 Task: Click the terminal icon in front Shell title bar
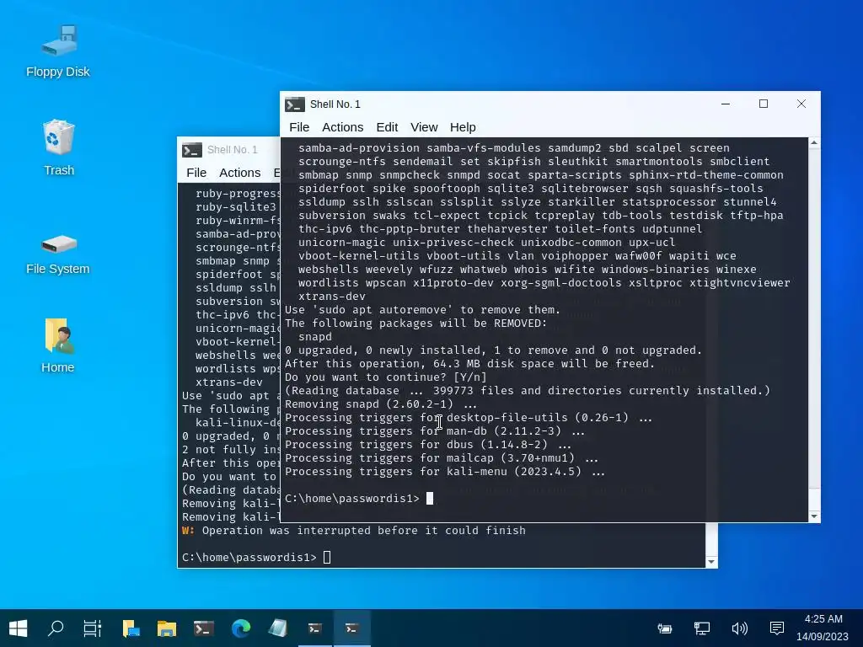(295, 104)
